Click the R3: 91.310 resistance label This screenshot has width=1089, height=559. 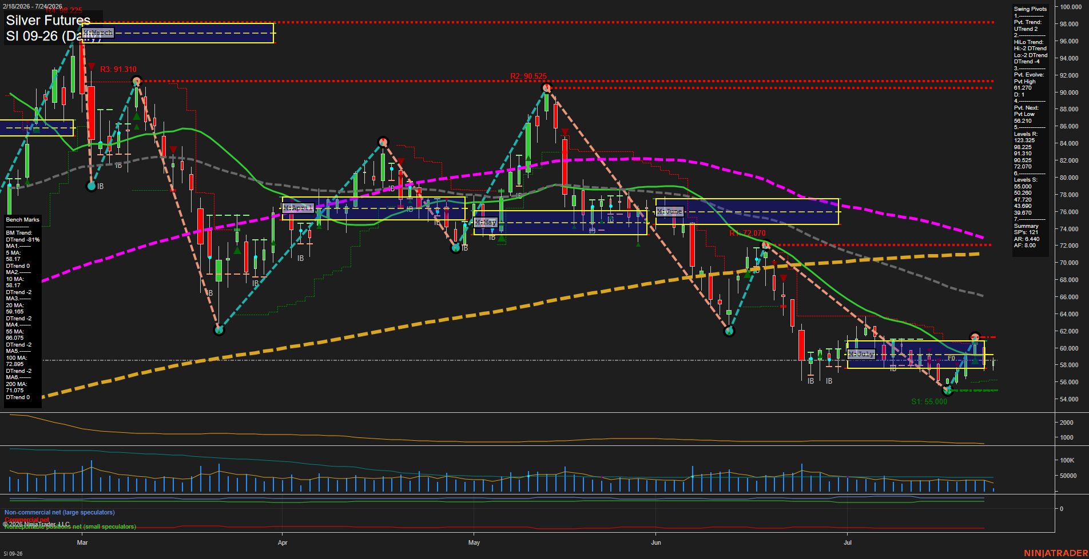pos(118,69)
